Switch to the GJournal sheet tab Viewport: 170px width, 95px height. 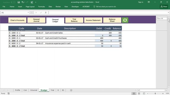pos(34,90)
